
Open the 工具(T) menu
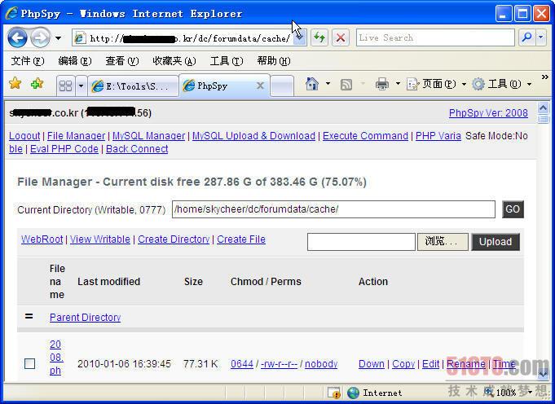227,61
